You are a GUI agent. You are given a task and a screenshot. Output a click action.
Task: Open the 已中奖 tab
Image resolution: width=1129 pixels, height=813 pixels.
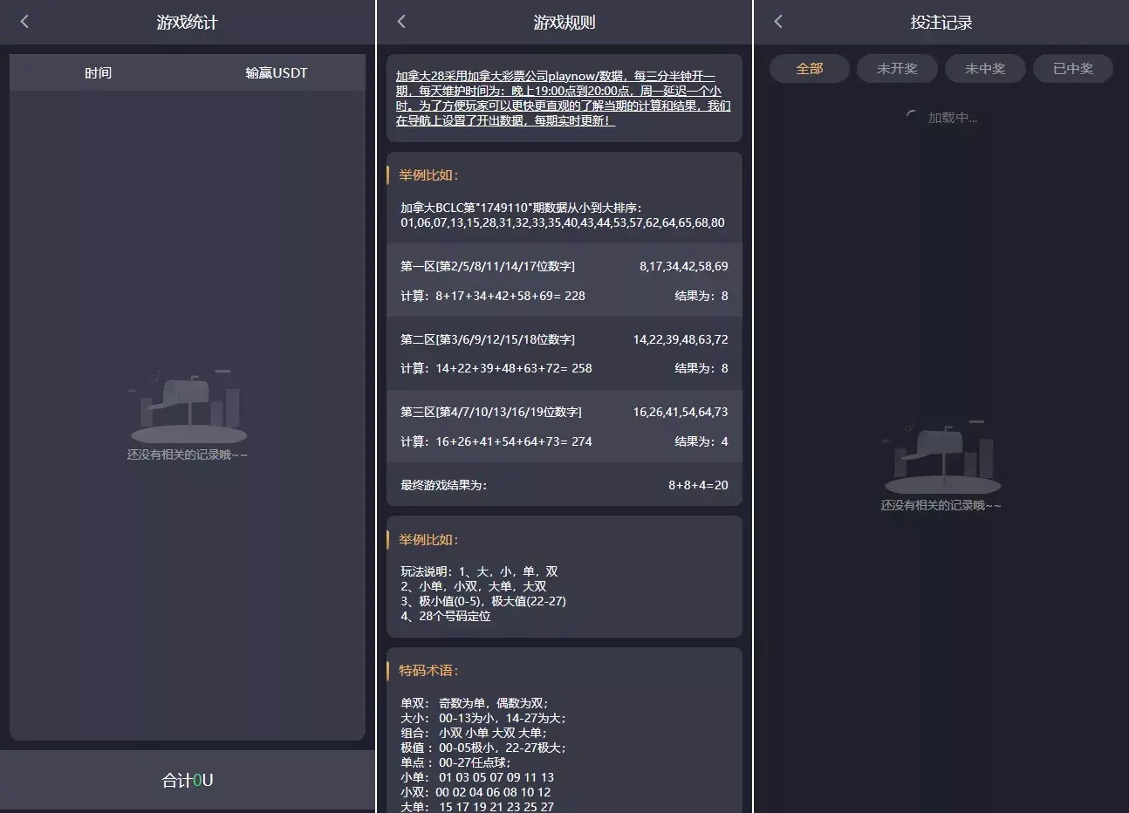[1072, 69]
